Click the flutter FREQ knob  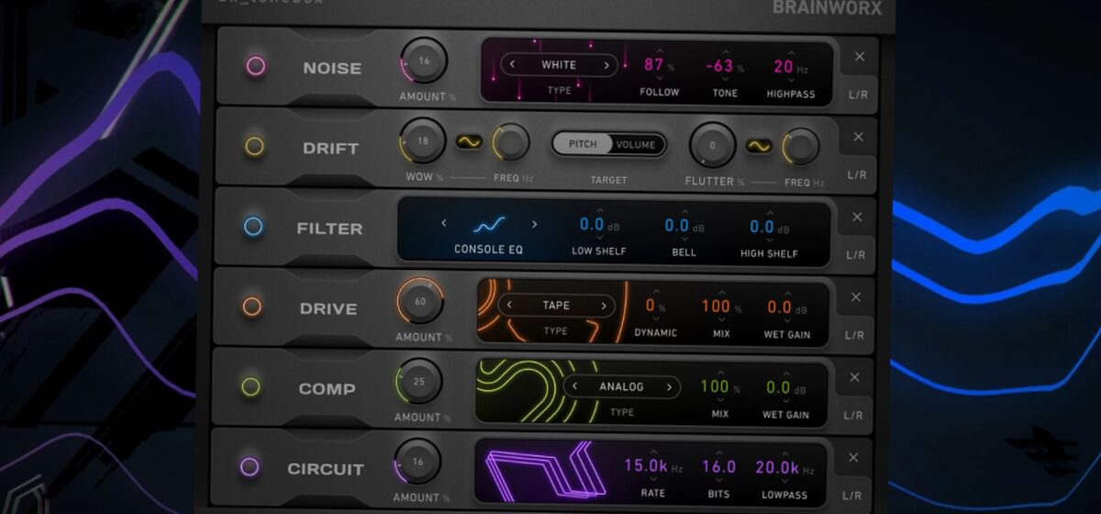click(800, 146)
